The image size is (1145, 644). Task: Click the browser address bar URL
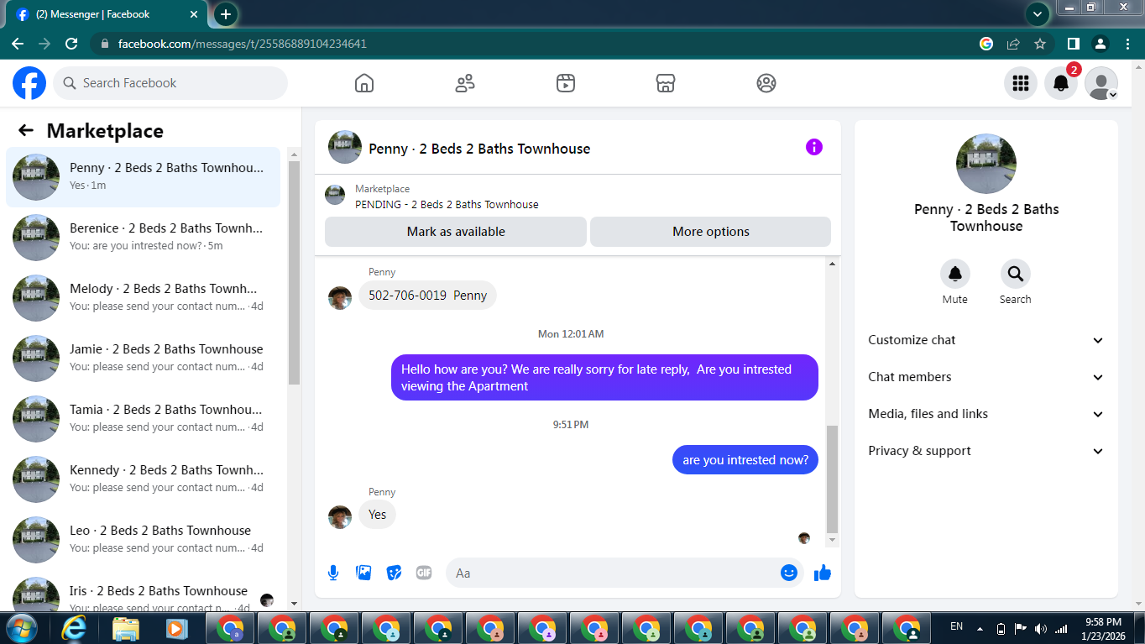point(243,44)
